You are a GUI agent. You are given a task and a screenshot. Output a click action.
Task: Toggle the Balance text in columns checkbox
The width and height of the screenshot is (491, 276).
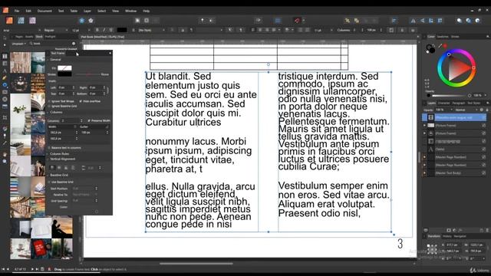click(49, 148)
